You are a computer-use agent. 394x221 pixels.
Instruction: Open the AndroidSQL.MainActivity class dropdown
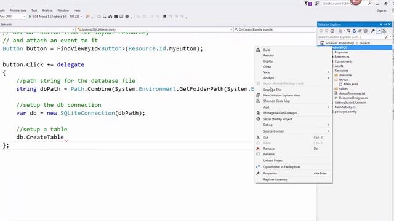[x=155, y=29]
